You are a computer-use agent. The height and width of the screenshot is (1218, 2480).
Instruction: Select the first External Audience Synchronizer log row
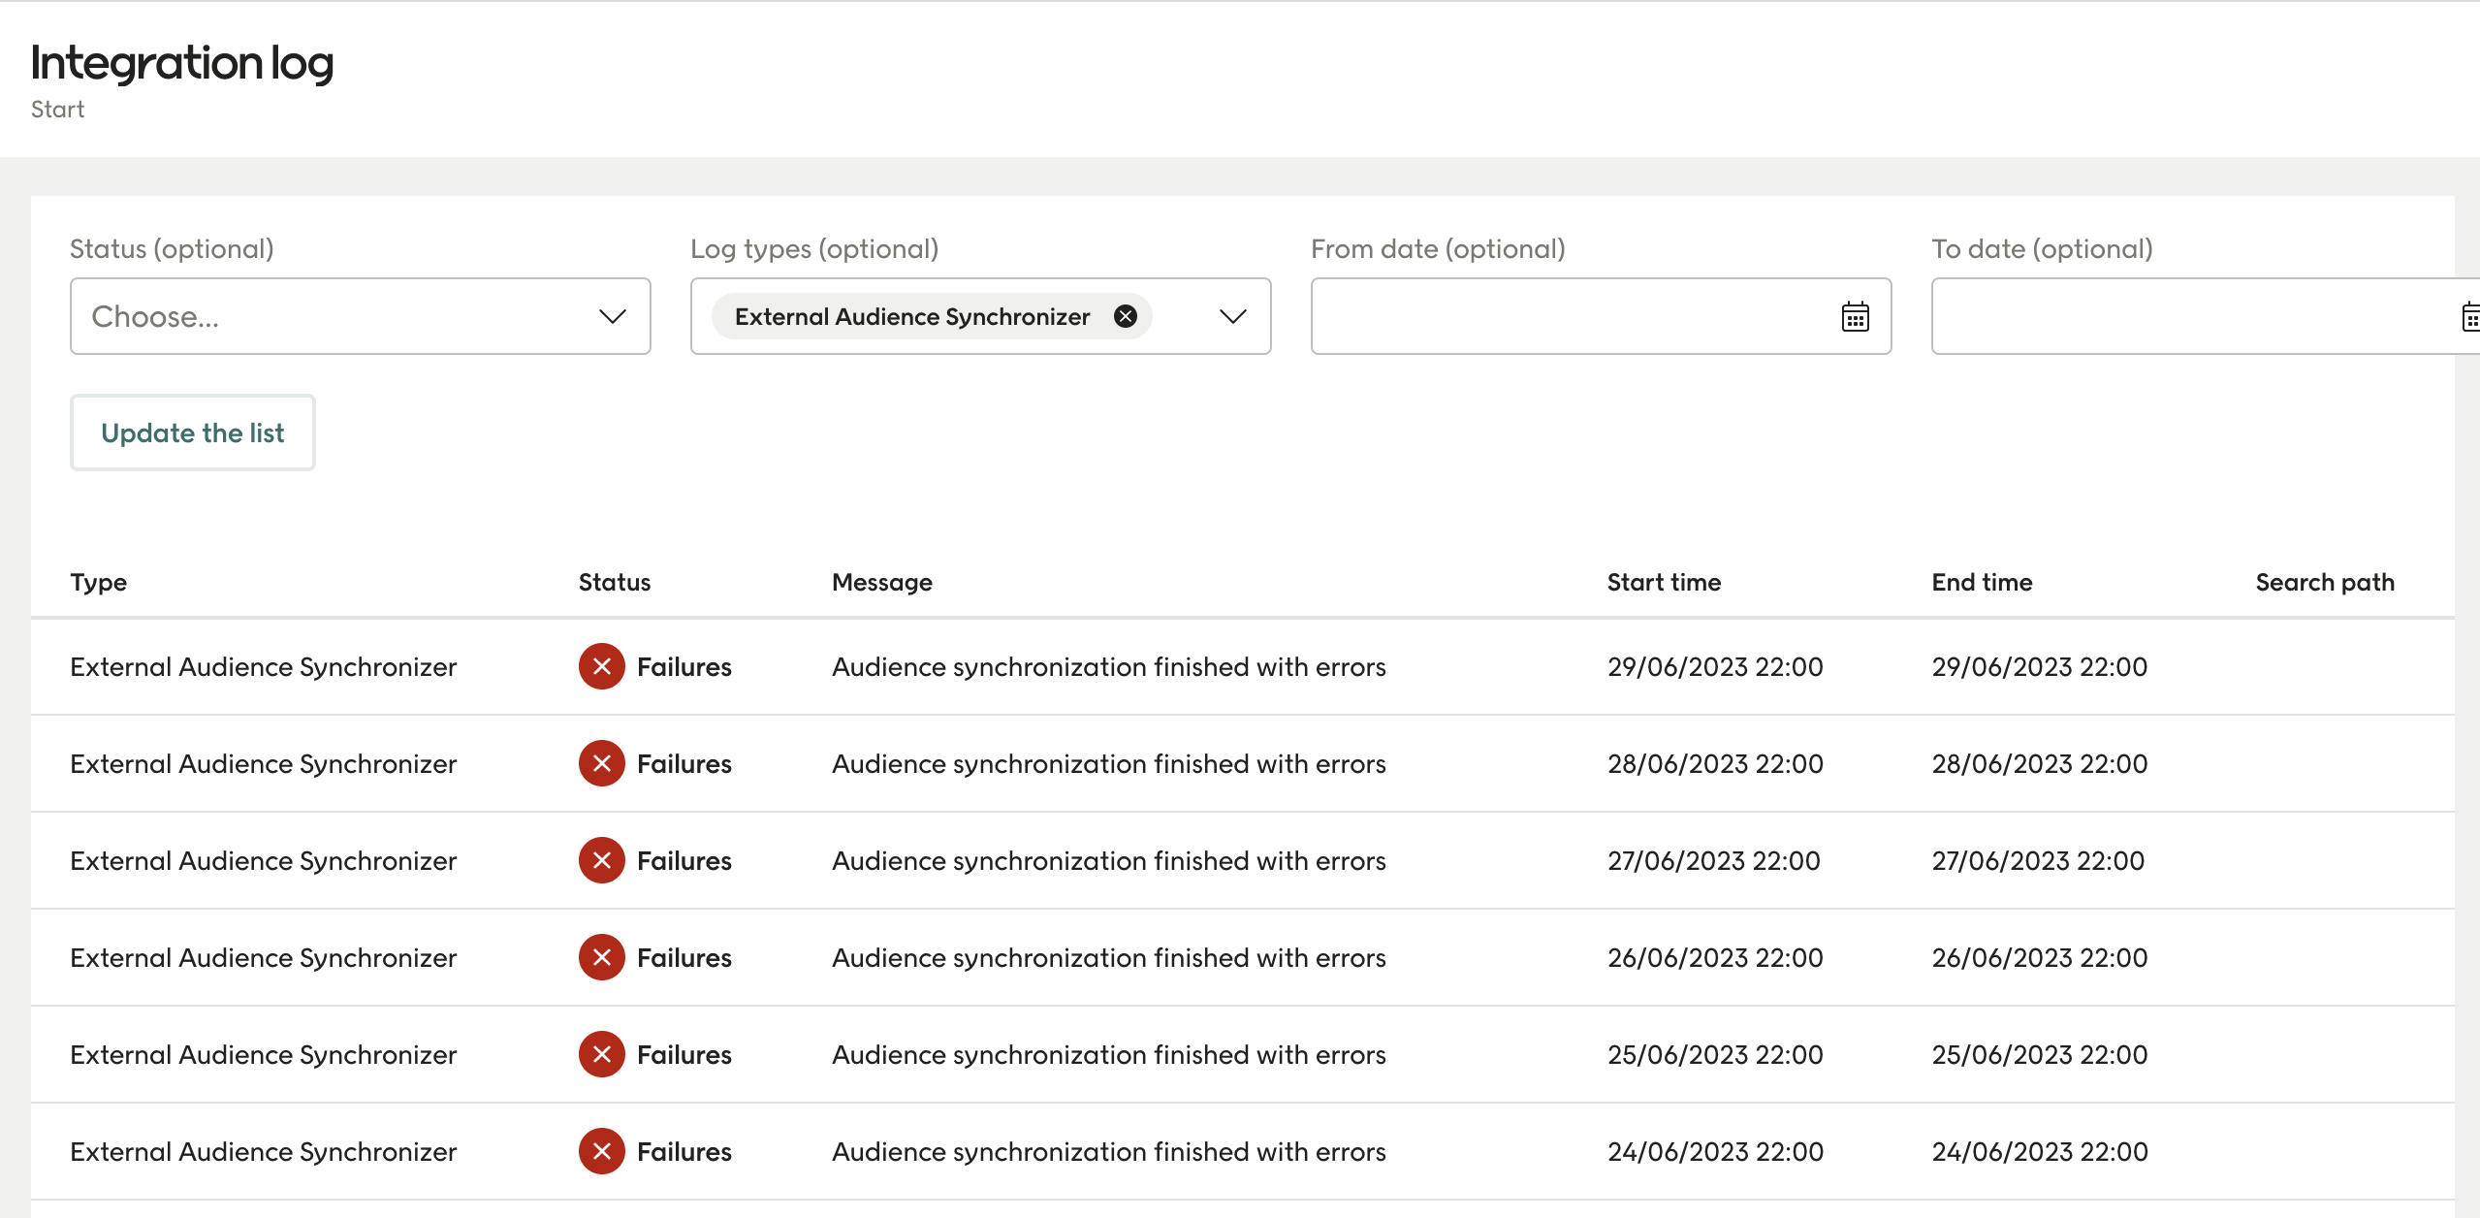263,666
